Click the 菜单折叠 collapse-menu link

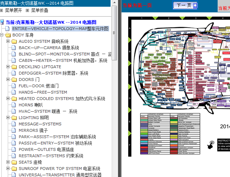40,10
